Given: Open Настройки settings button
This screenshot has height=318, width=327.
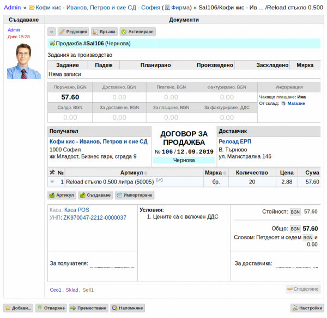Looking at the screenshot, I should 307,308.
